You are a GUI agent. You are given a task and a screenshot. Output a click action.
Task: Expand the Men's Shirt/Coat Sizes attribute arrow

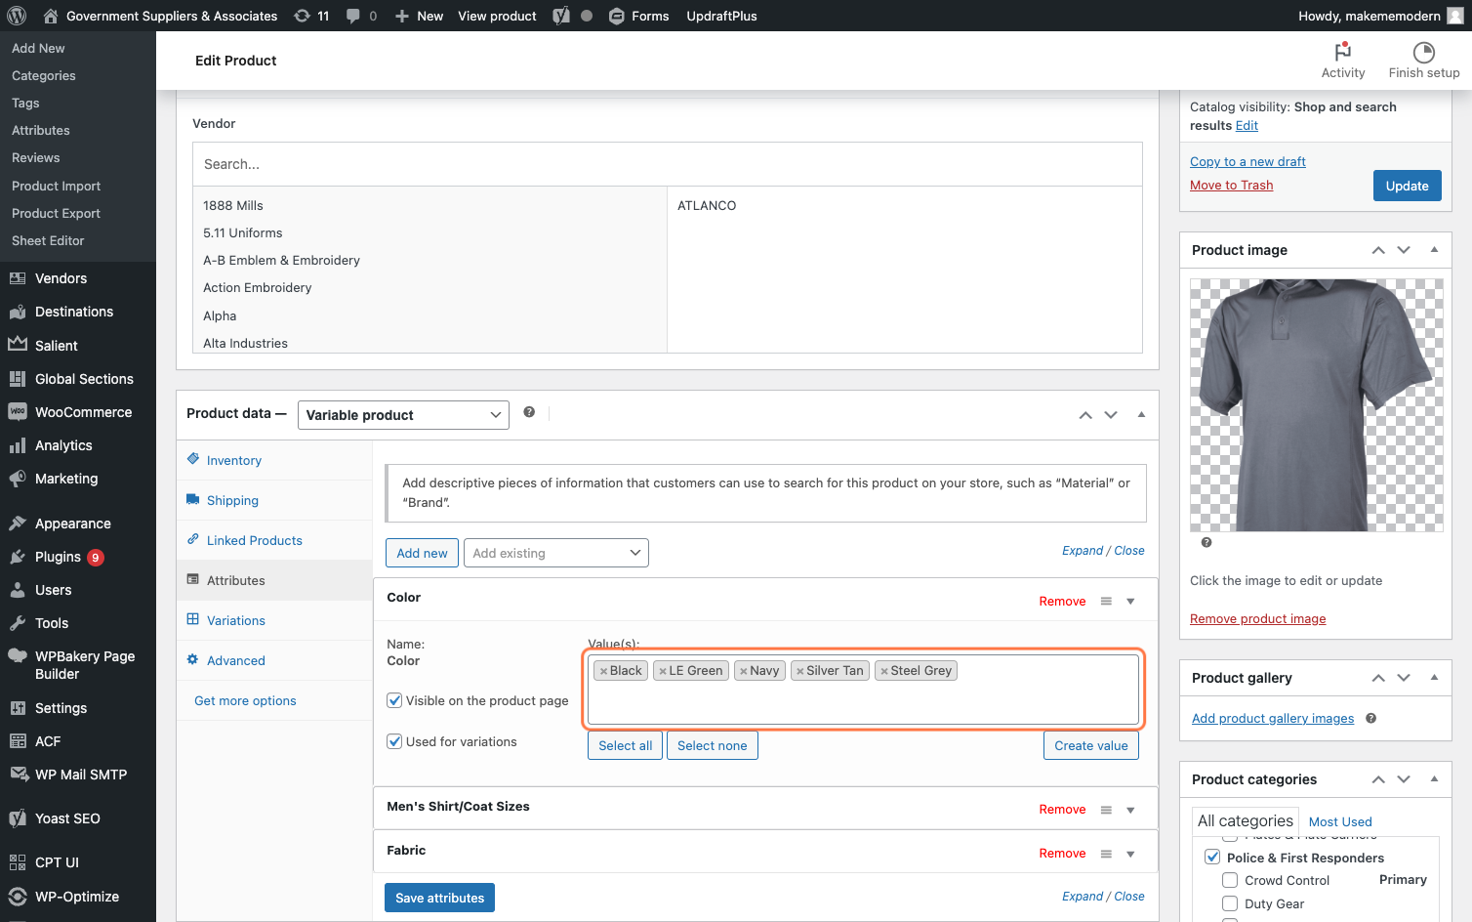click(1130, 810)
